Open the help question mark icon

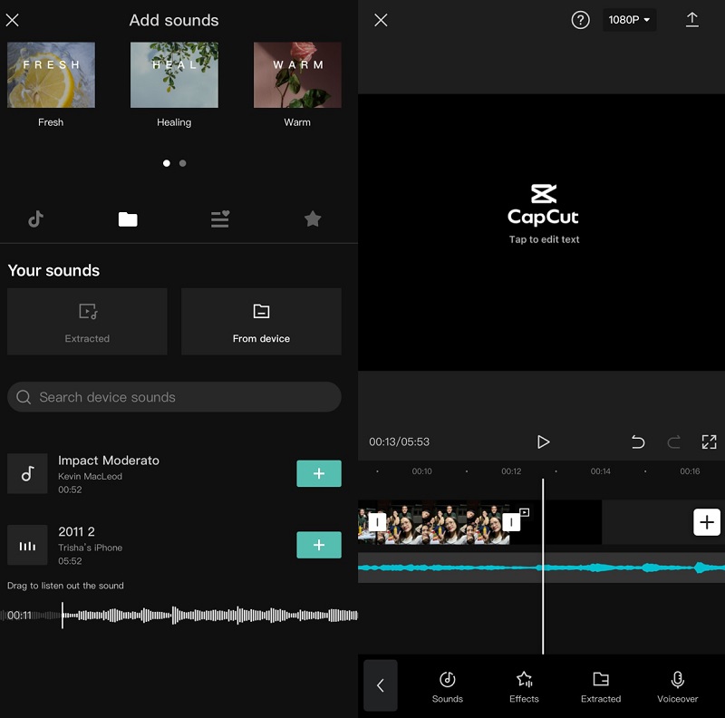pos(581,19)
